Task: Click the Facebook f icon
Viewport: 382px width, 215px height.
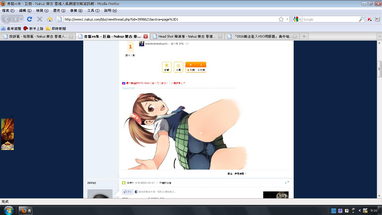Action: click(136, 192)
